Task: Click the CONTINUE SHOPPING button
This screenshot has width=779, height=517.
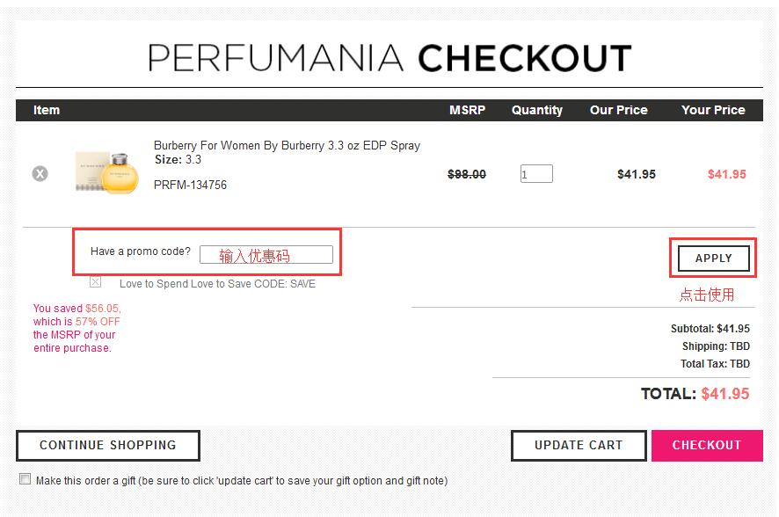Action: [108, 445]
